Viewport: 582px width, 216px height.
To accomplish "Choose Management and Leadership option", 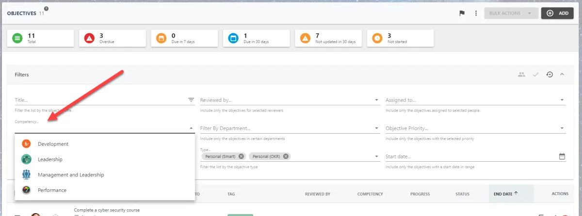I will 105,175.
